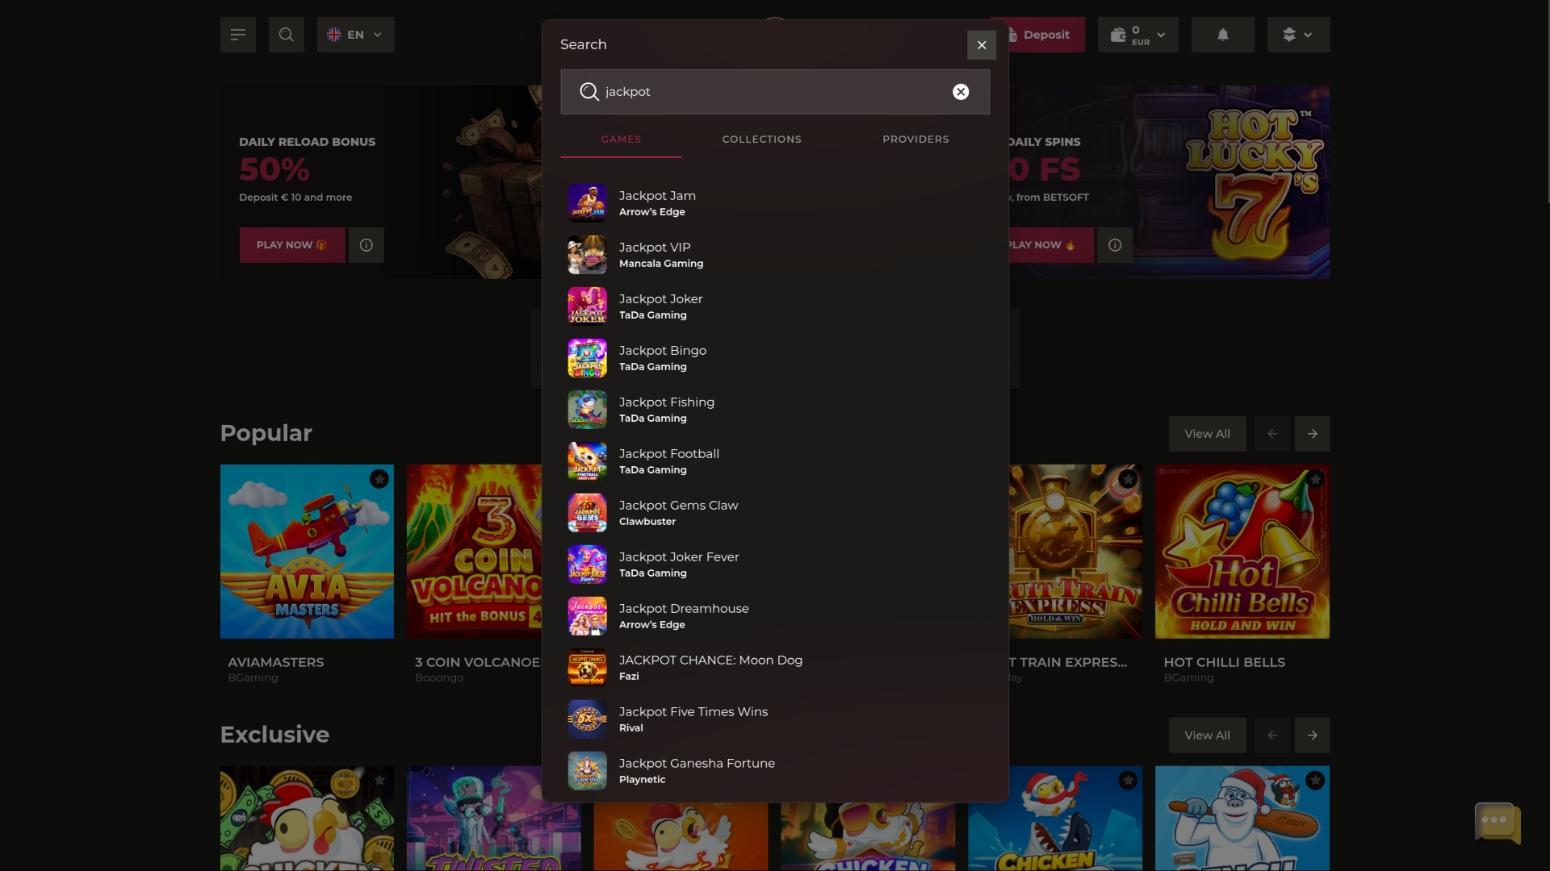Select Jackpot Five Times Wins
Screen dimensions: 1550x871
775,719
